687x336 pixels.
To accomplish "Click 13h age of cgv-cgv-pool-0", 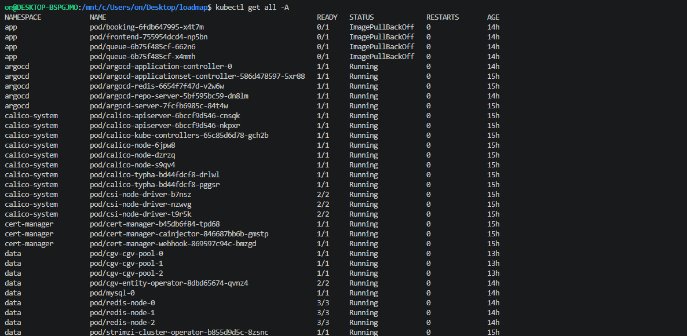I will click(493, 254).
